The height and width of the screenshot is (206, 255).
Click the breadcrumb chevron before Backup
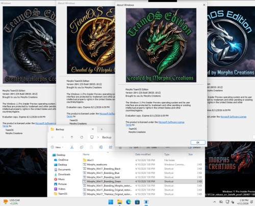click(98, 137)
